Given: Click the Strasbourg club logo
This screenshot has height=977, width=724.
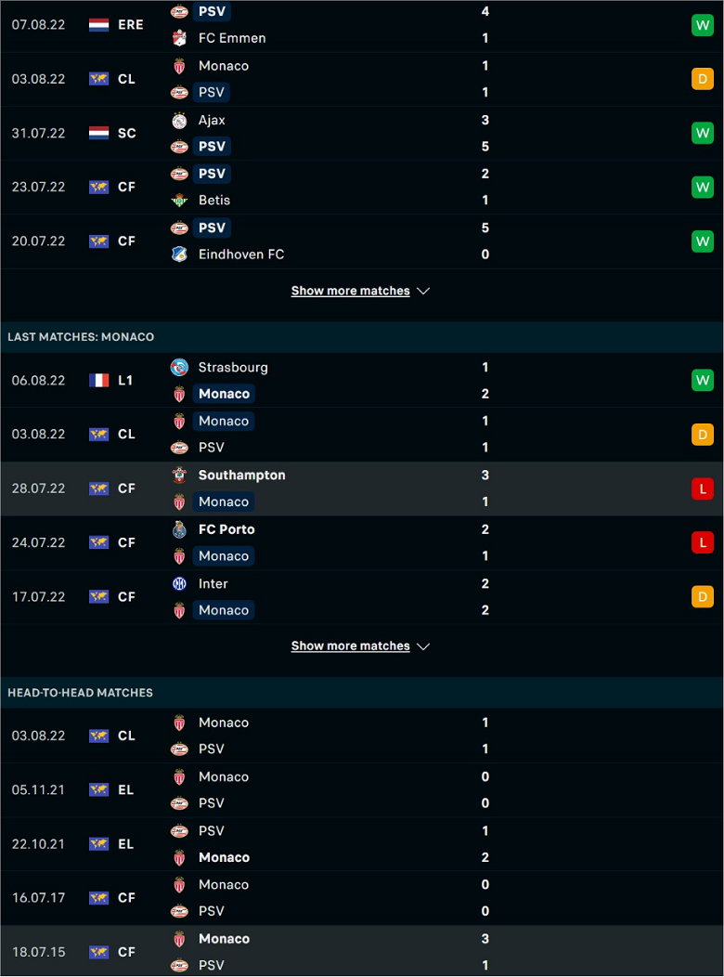Looking at the screenshot, I should click(179, 368).
